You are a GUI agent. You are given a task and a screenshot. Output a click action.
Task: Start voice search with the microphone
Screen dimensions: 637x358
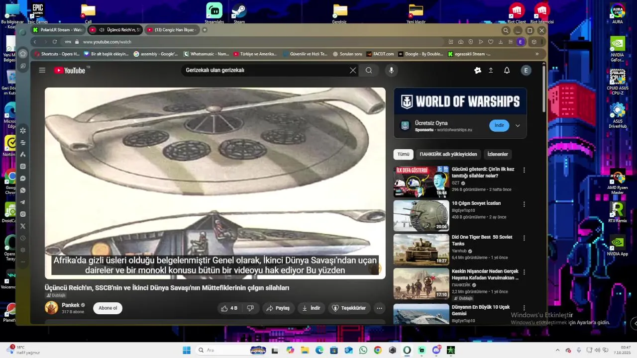click(391, 71)
